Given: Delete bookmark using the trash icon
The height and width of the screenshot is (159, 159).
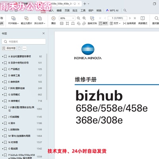Looking at the screenshot, I should point(19,48).
